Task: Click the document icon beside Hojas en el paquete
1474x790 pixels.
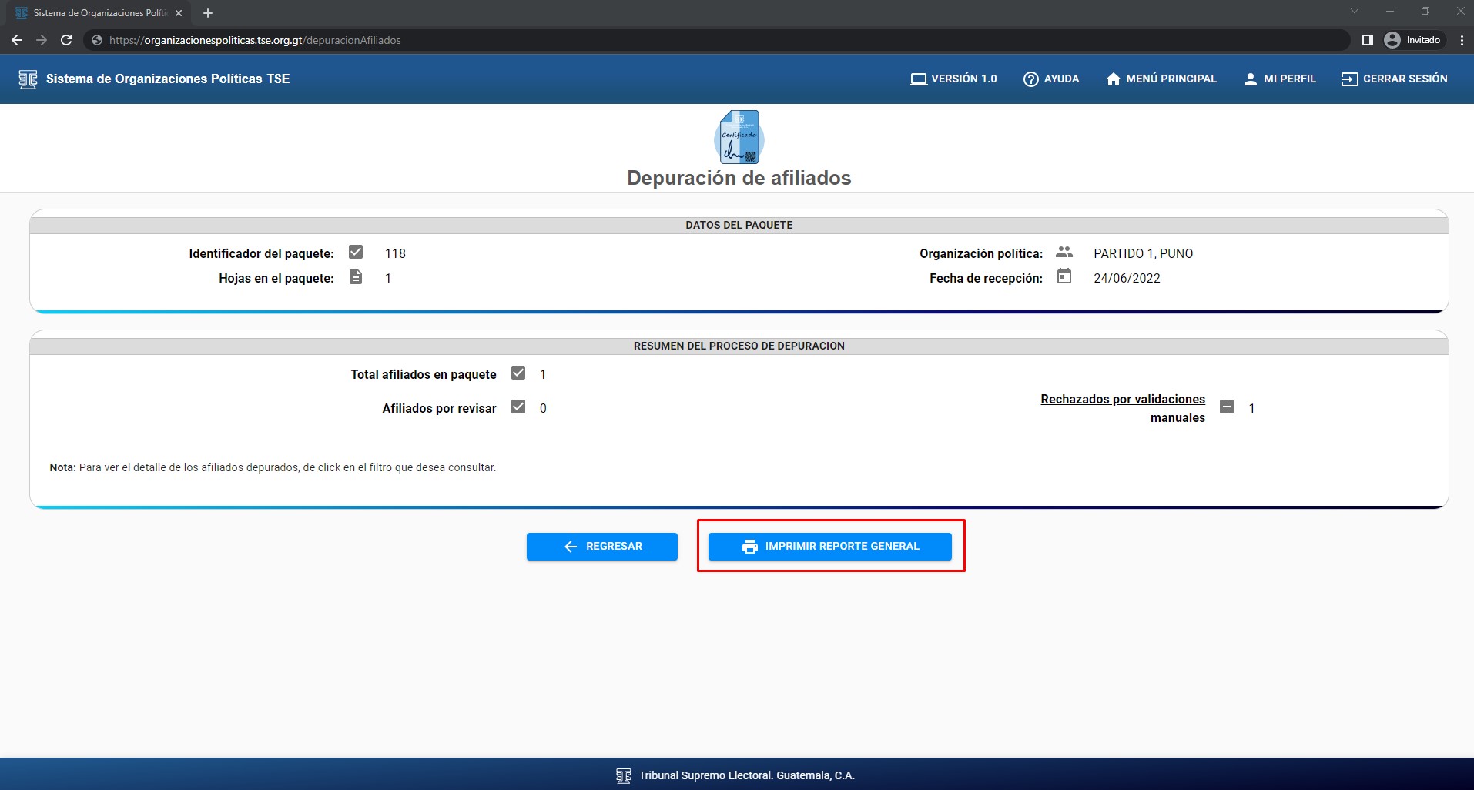Action: tap(355, 277)
